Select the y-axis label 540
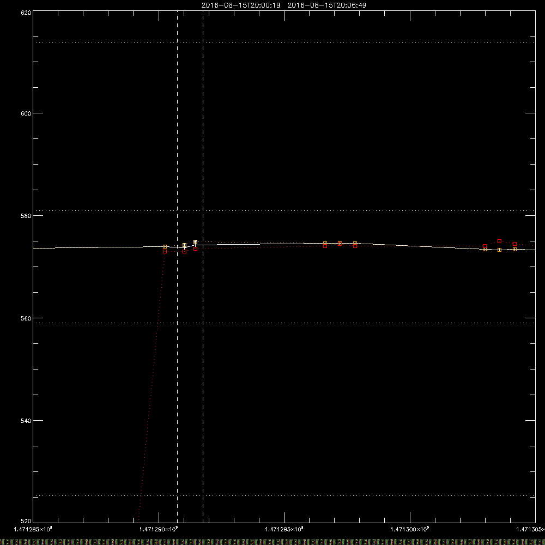This screenshot has width=545, height=545. pyautogui.click(x=26, y=421)
